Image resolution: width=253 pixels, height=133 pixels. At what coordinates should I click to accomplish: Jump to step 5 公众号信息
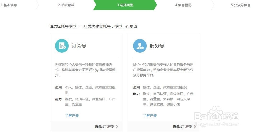[x=241, y=5]
